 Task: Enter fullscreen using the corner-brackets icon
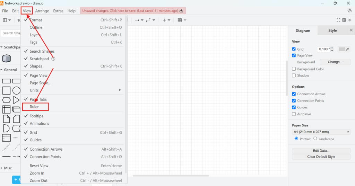point(338,20)
